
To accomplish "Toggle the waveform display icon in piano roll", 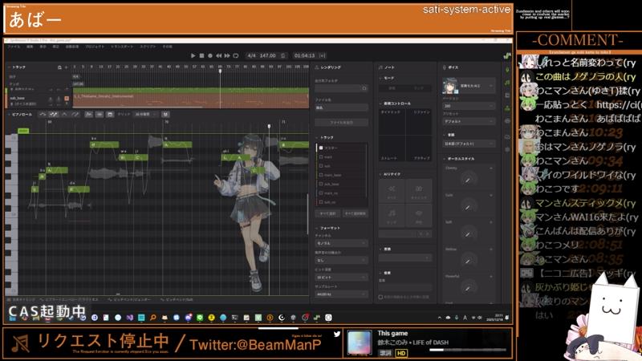I will tap(100, 115).
